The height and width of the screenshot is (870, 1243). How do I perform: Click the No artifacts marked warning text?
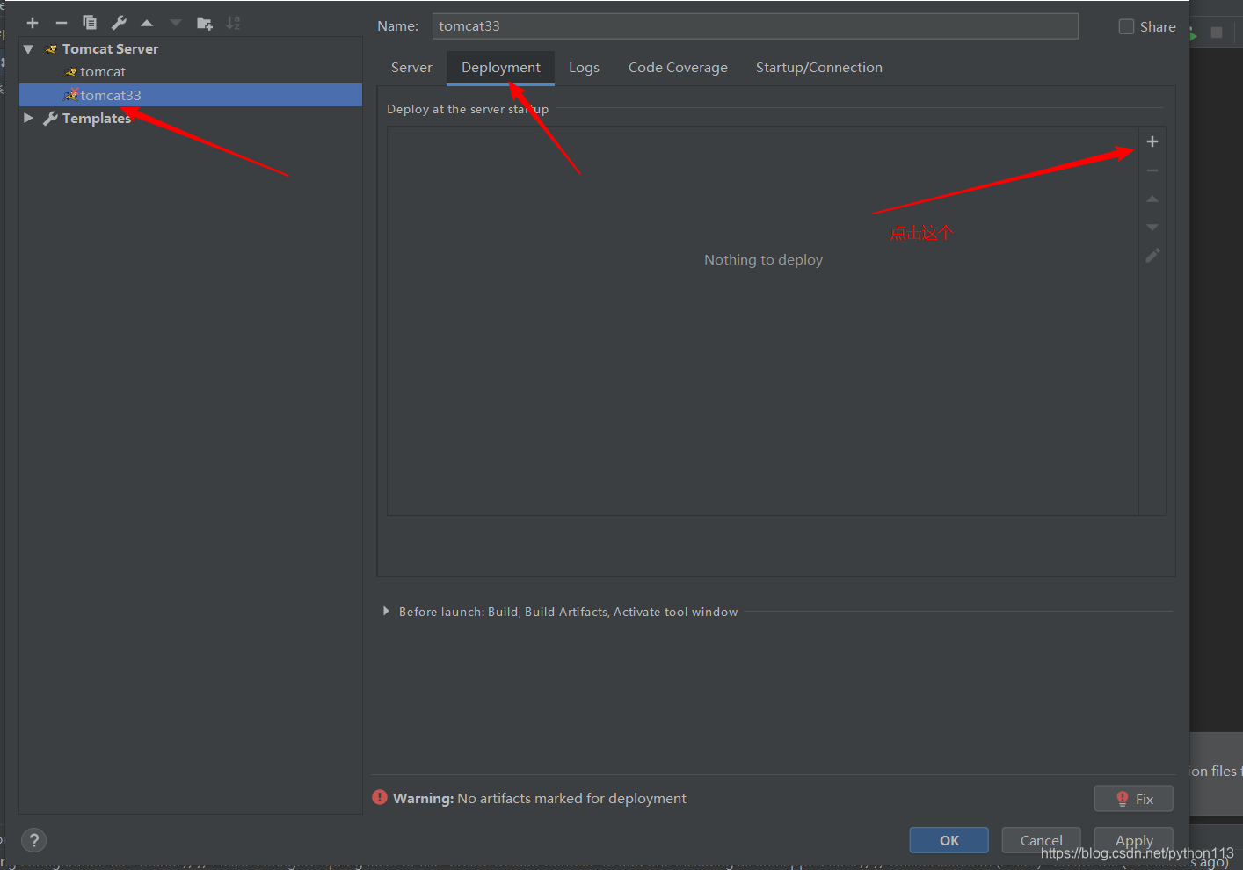tap(571, 799)
